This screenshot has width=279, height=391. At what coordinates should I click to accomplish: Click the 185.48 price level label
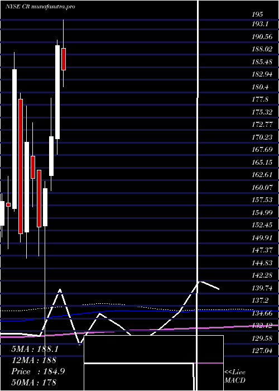pyautogui.click(x=262, y=62)
